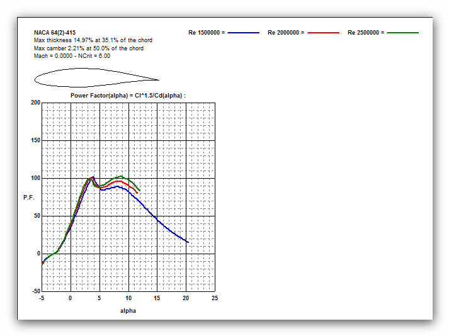Click the P.F. y-axis label
The height and width of the screenshot is (336, 449).
tap(28, 197)
